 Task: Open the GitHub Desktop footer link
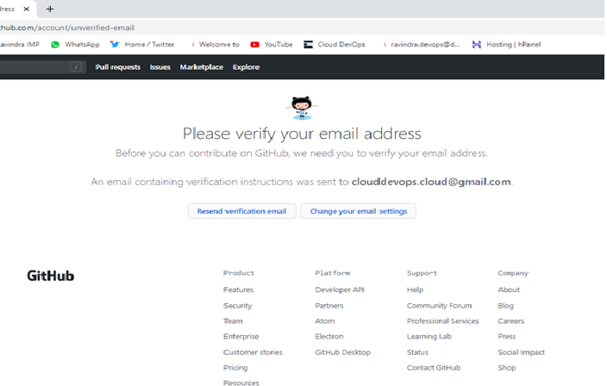click(x=342, y=352)
